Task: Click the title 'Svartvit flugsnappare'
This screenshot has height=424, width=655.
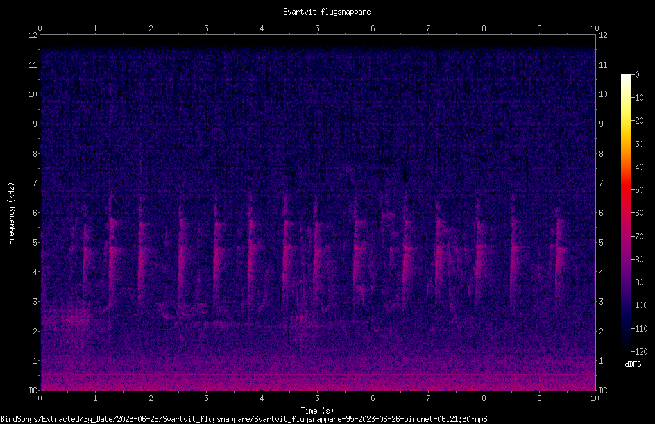Action: click(x=327, y=12)
